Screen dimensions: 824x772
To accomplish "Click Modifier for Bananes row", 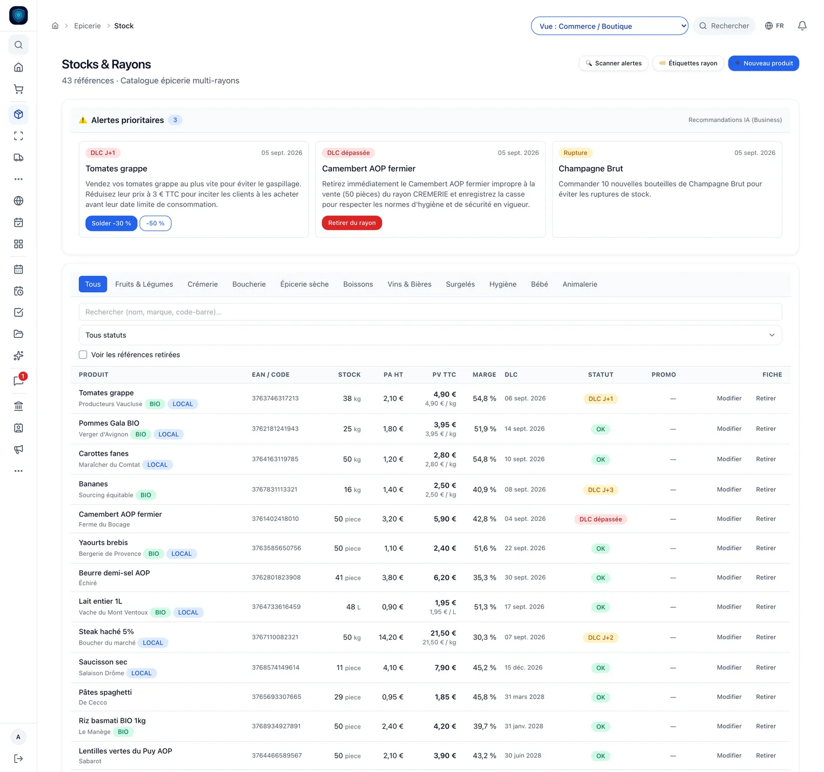I will [x=729, y=490].
